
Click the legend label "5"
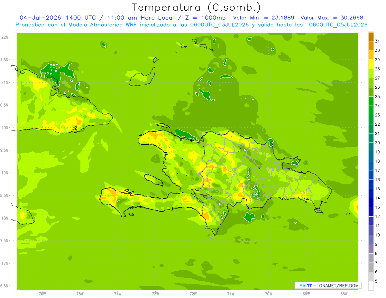[376, 281]
